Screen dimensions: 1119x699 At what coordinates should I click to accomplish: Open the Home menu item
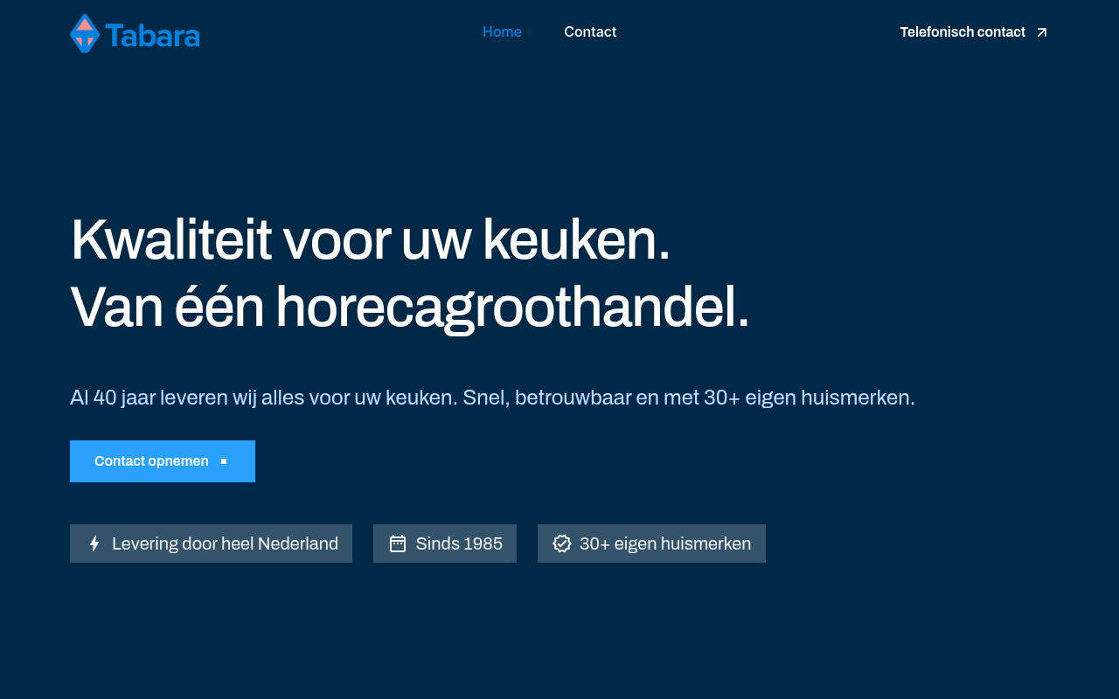pyautogui.click(x=502, y=32)
